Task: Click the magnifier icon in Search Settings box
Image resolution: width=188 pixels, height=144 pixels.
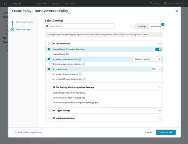Action: point(47,26)
